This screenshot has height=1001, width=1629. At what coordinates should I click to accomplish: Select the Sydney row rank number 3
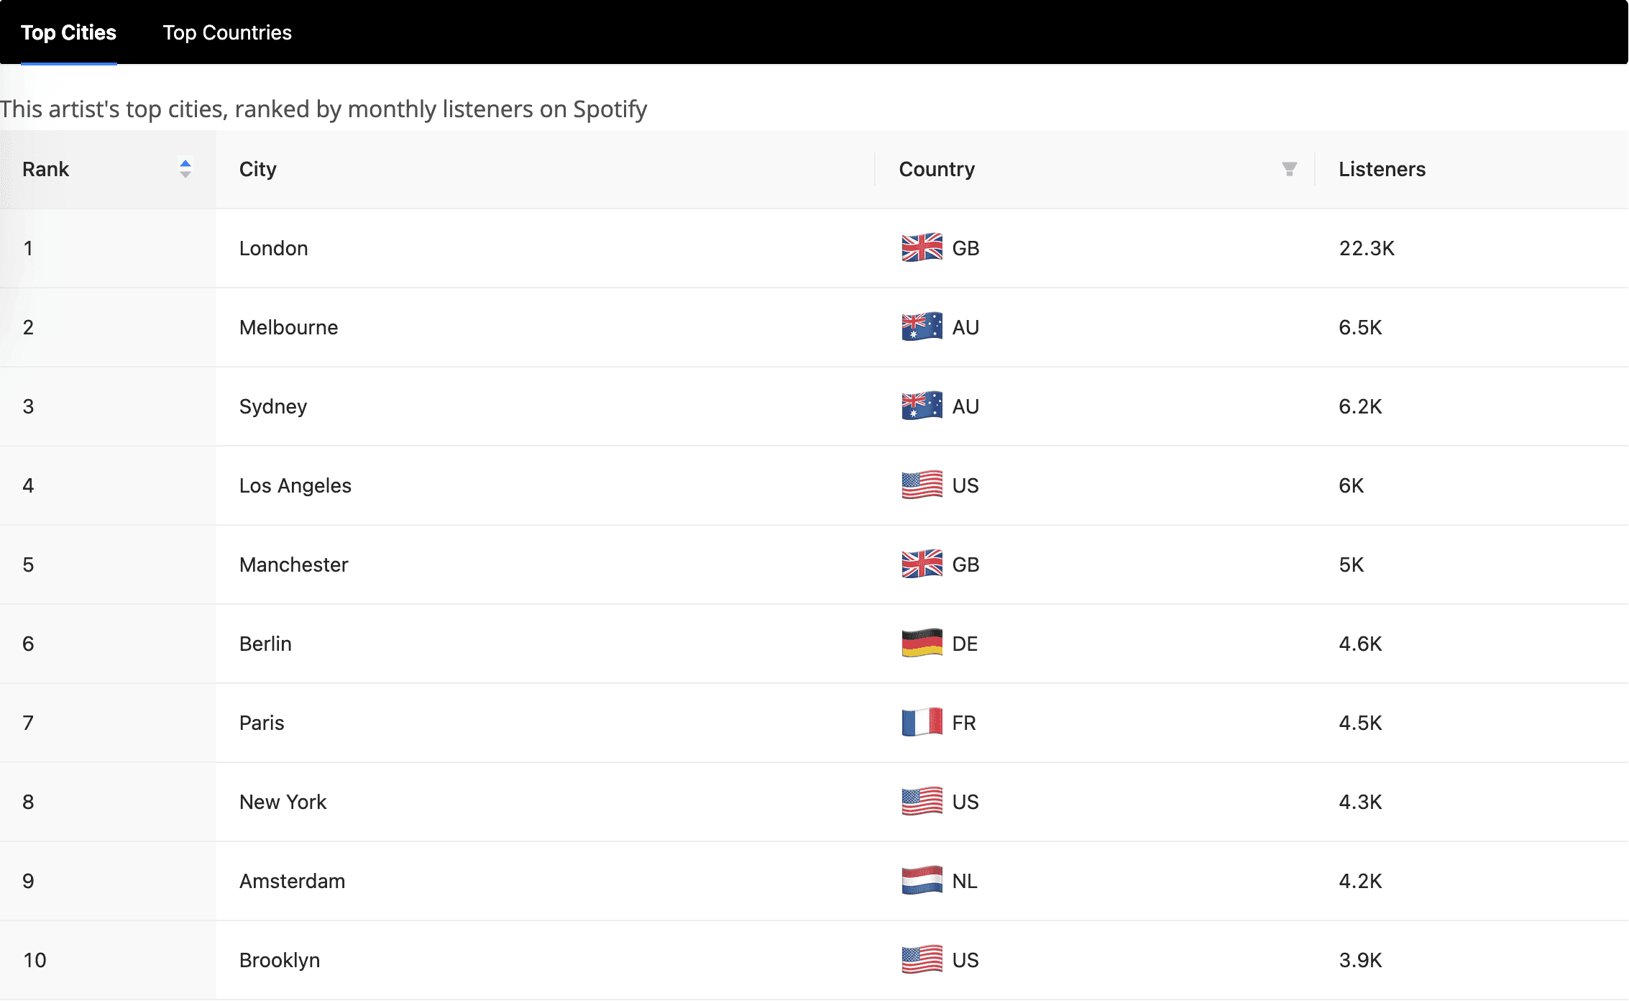tap(28, 406)
